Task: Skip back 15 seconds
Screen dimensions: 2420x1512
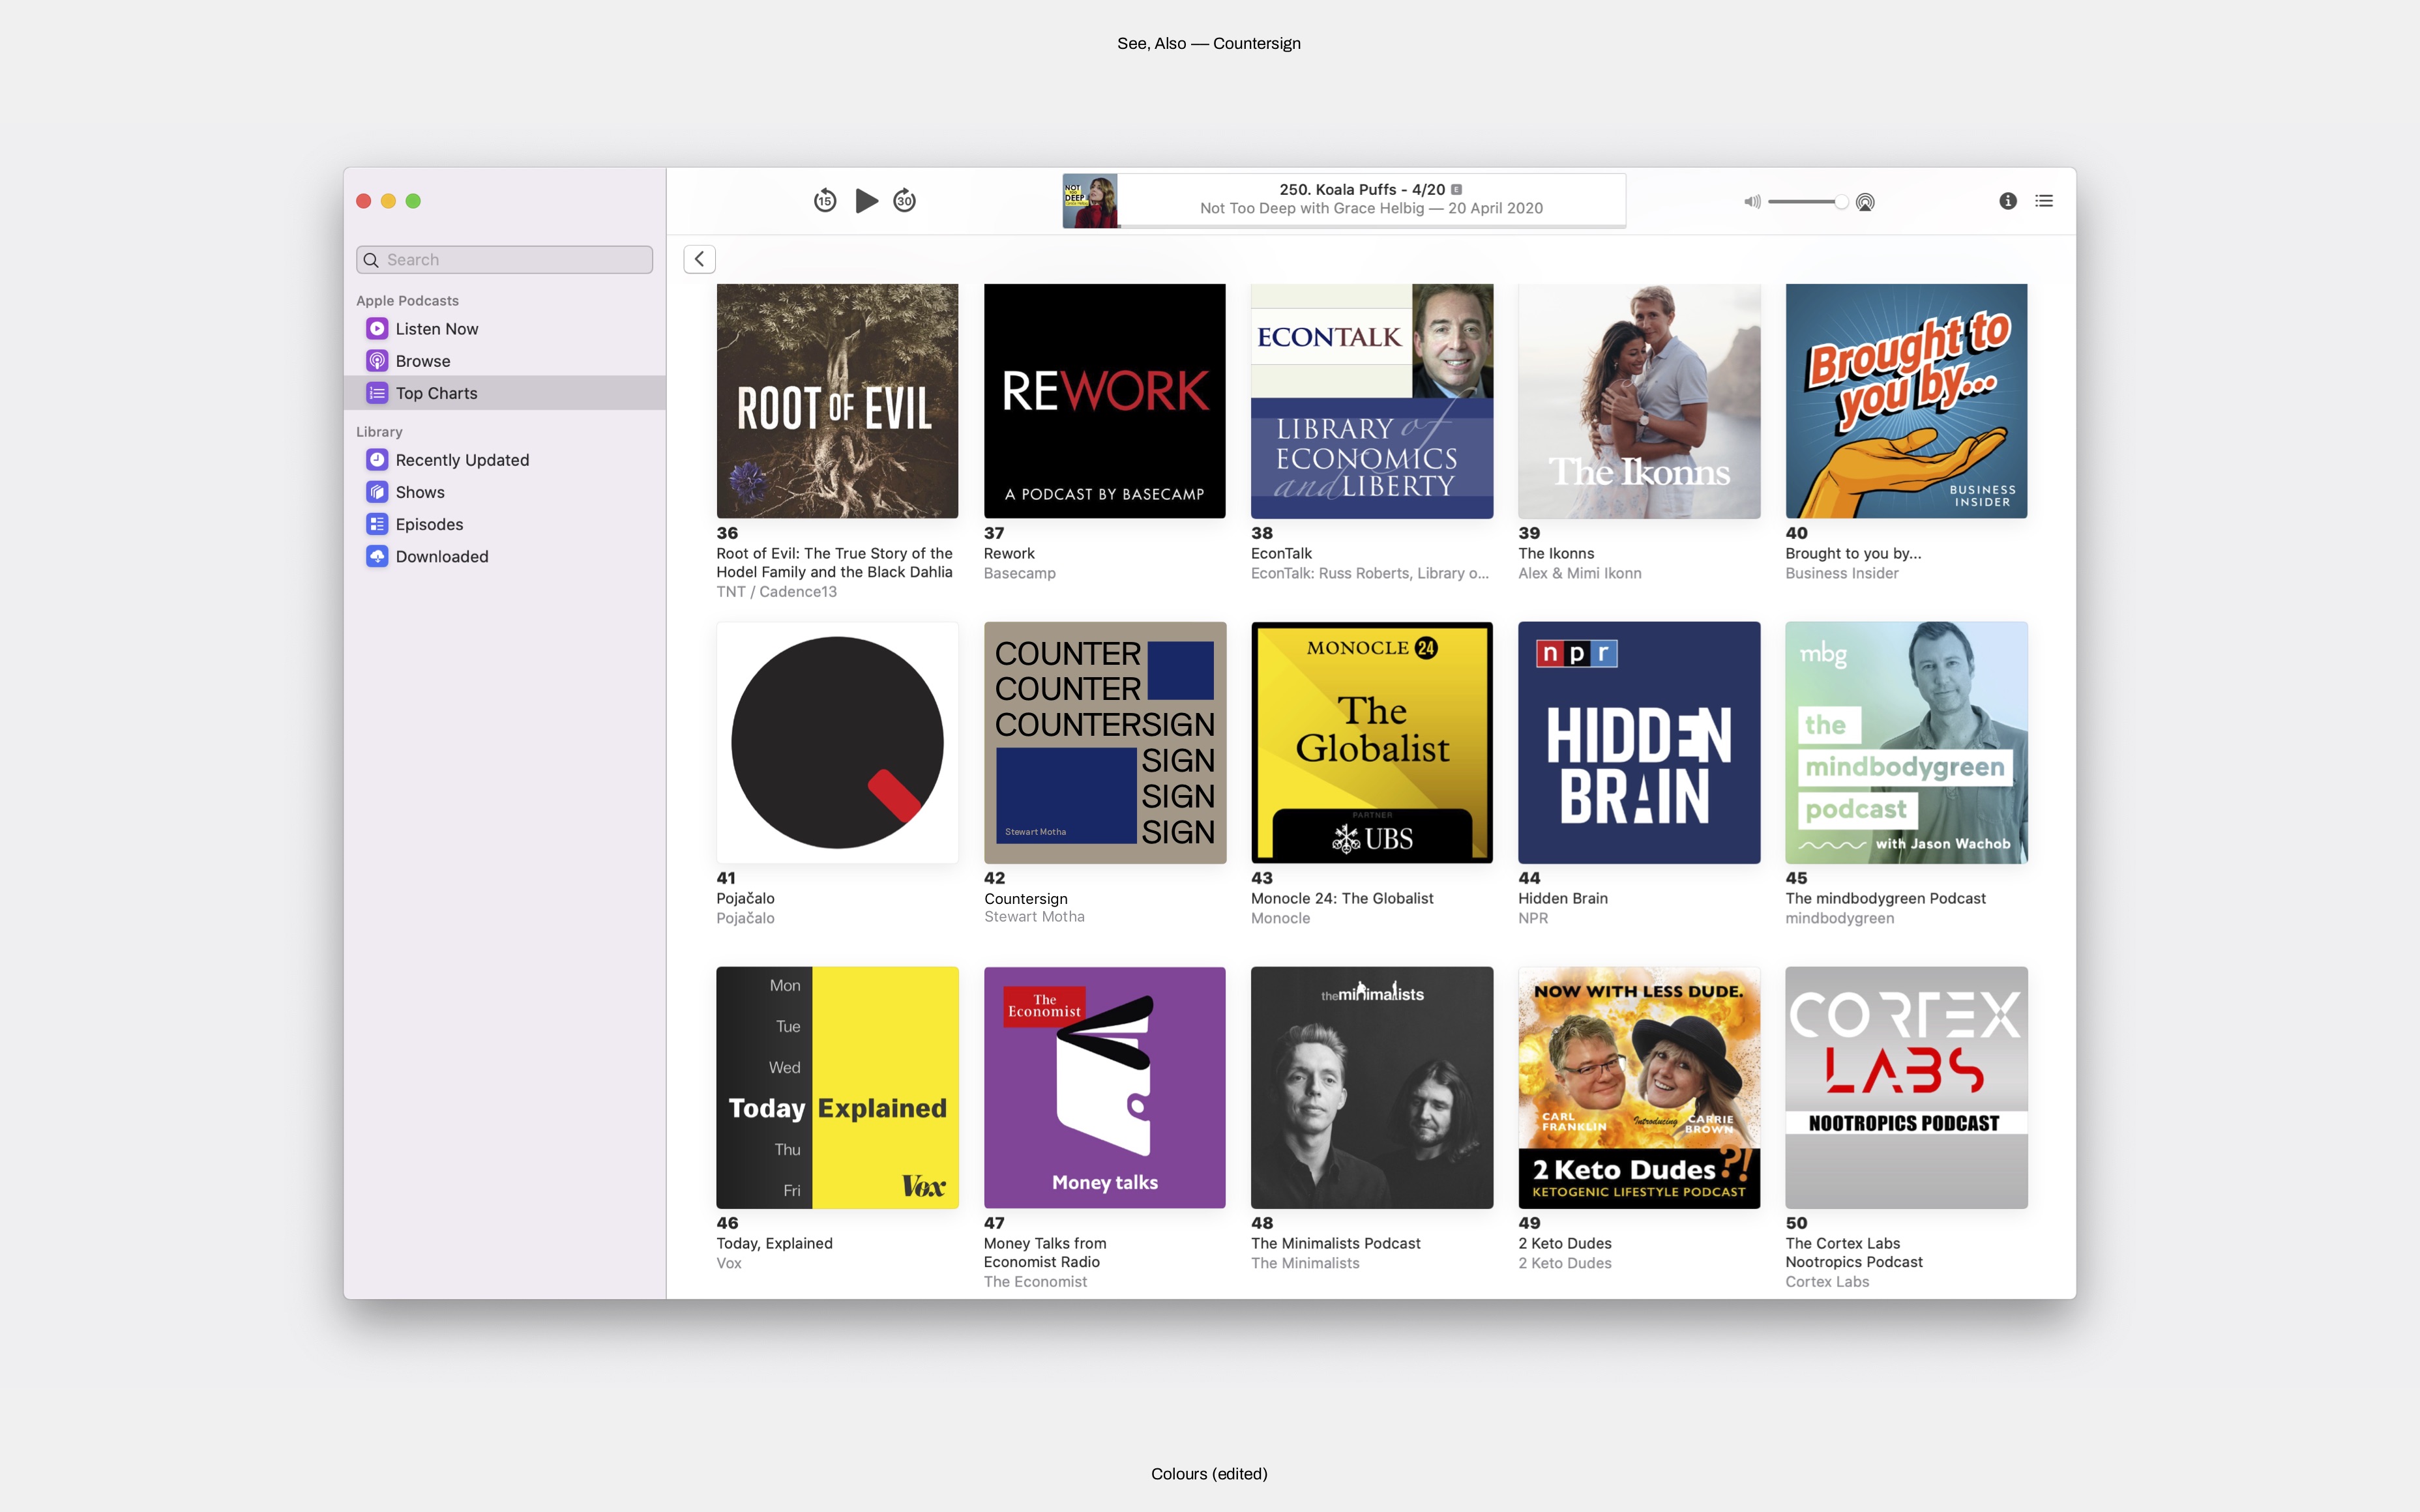Action: tap(824, 201)
